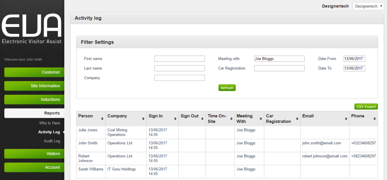Click the EVA logo
This screenshot has height=180, width=387.
pyautogui.click(x=32, y=29)
